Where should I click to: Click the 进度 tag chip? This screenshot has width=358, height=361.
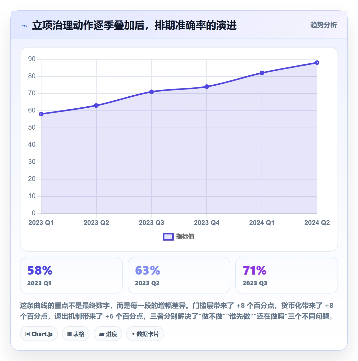[x=108, y=334]
